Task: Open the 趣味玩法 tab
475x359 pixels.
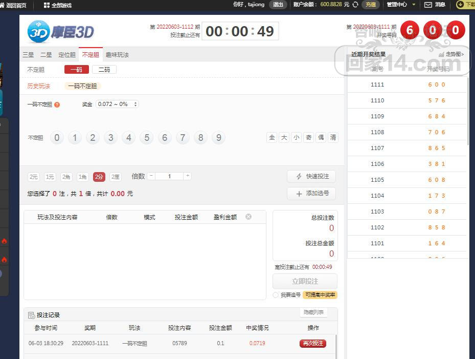Action: (117, 55)
